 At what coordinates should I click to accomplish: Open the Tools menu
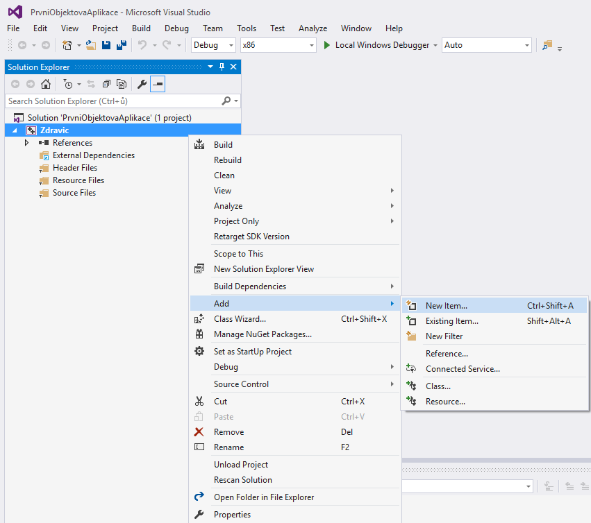247,28
